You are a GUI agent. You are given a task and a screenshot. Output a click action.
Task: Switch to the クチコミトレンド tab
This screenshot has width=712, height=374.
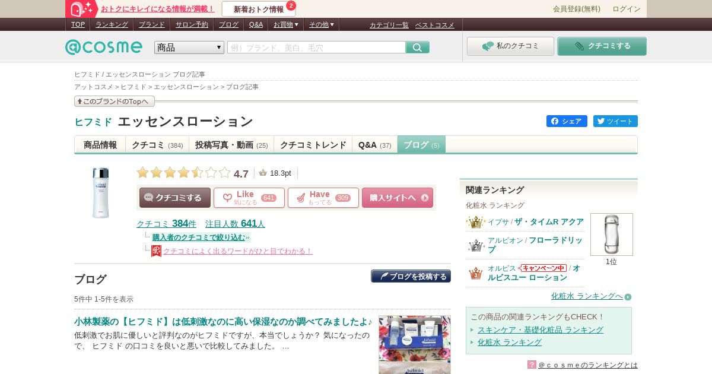313,145
